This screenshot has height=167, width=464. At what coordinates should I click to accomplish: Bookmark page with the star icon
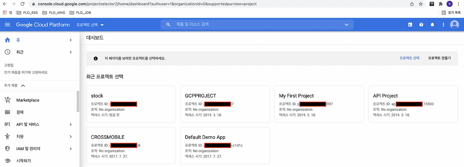(x=421, y=4)
